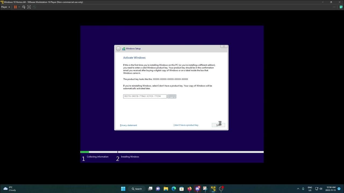Close the Windows Setup dialog

click(224, 46)
